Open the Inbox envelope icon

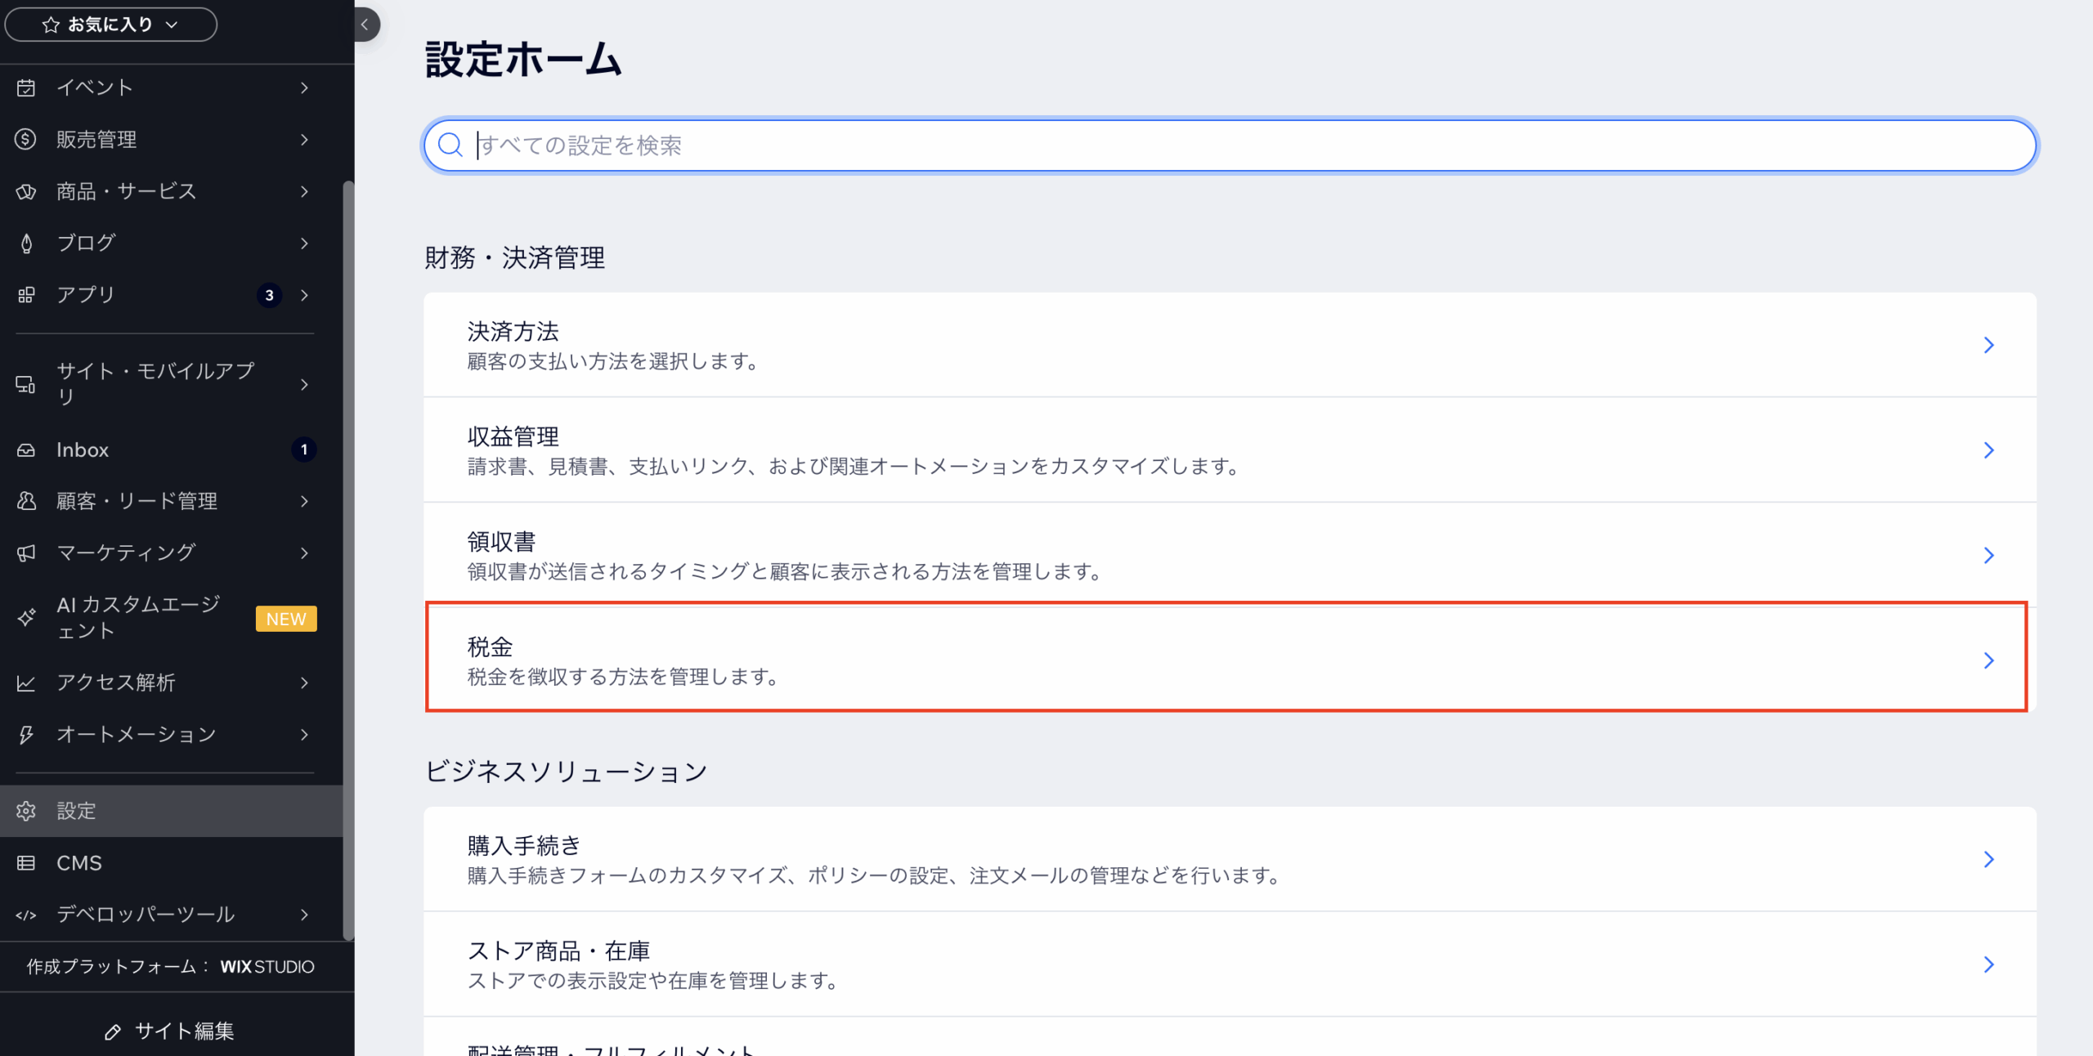tap(25, 449)
